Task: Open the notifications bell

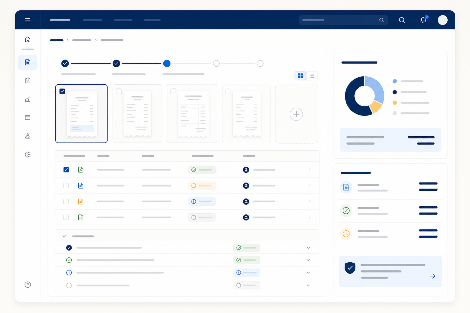Action: point(423,20)
